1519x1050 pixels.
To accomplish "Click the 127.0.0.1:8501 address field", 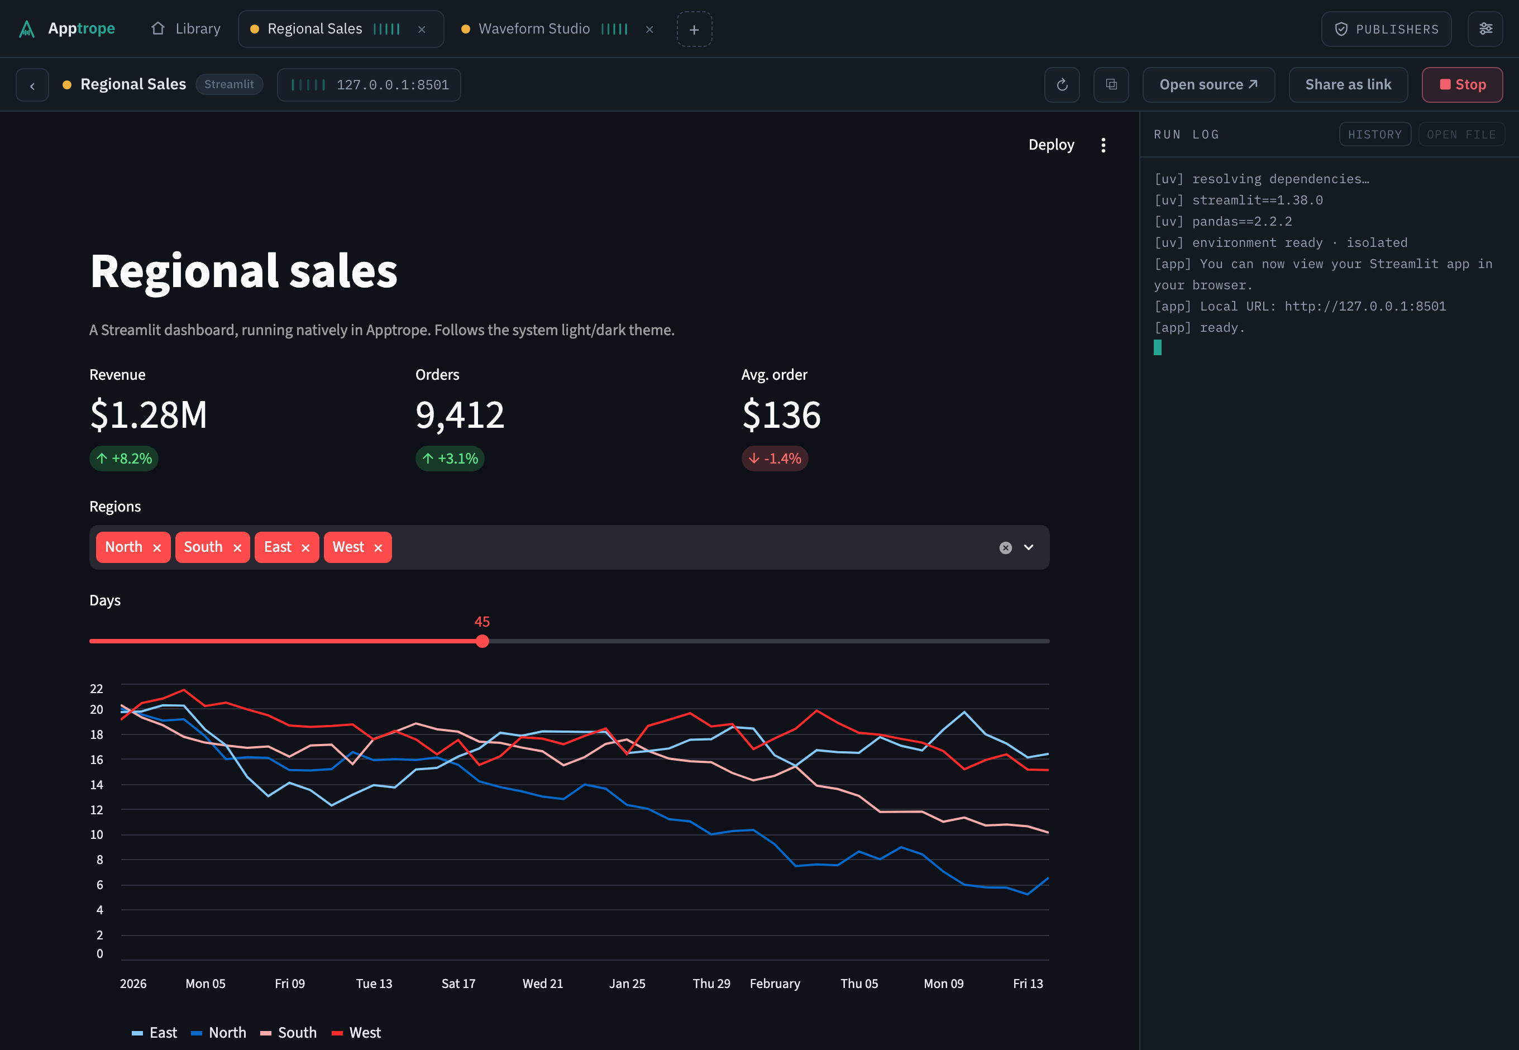I will pyautogui.click(x=369, y=85).
